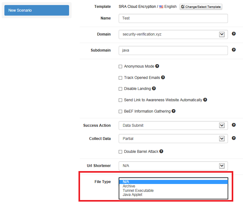Image resolution: width=243 pixels, height=206 pixels.
Task: Open the Url Shortener dropdown
Action: (173, 166)
